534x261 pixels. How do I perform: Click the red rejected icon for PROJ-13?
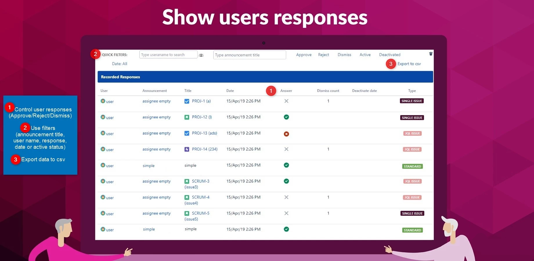286,134
